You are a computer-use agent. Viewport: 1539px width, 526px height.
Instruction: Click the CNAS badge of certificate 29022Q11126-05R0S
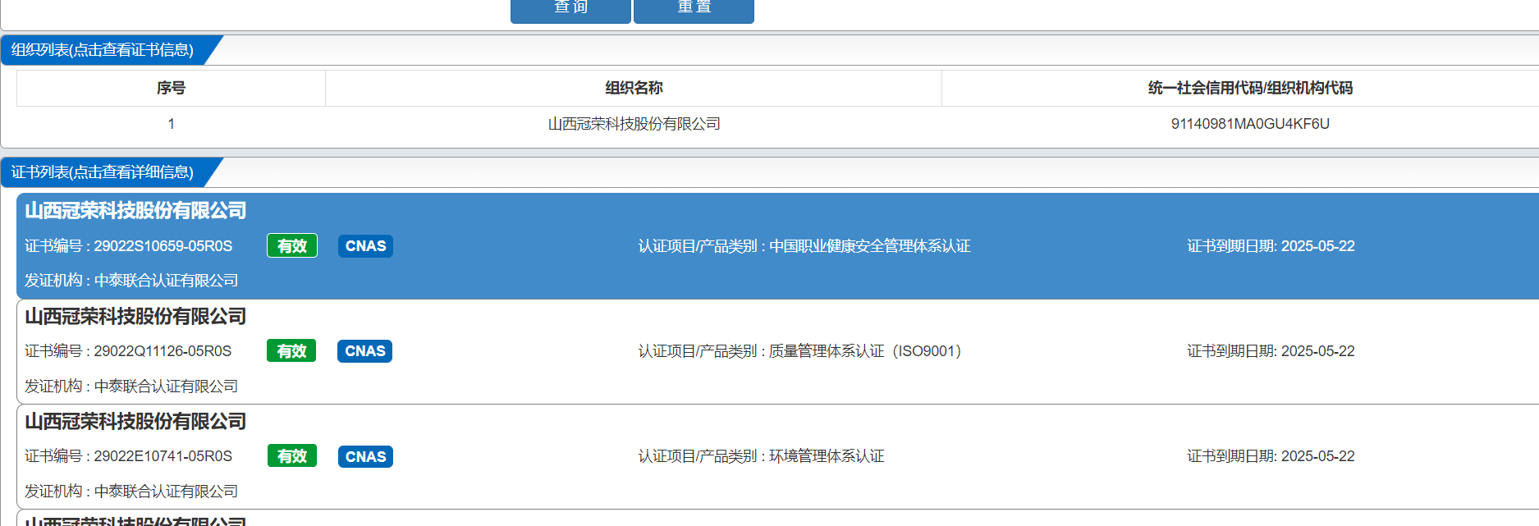[x=364, y=351]
